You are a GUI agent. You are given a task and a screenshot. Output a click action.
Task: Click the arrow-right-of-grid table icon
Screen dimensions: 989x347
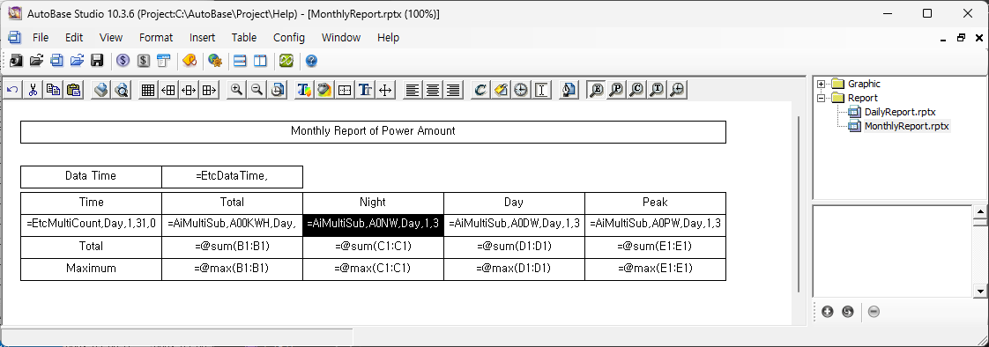210,90
